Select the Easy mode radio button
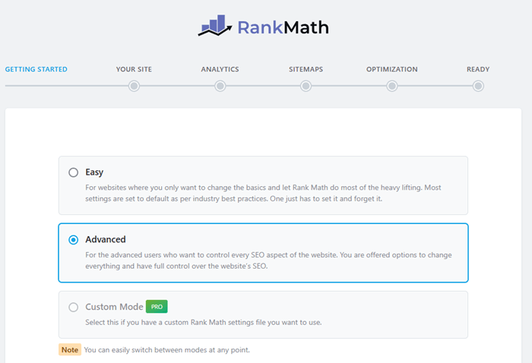The height and width of the screenshot is (363, 532). point(73,172)
